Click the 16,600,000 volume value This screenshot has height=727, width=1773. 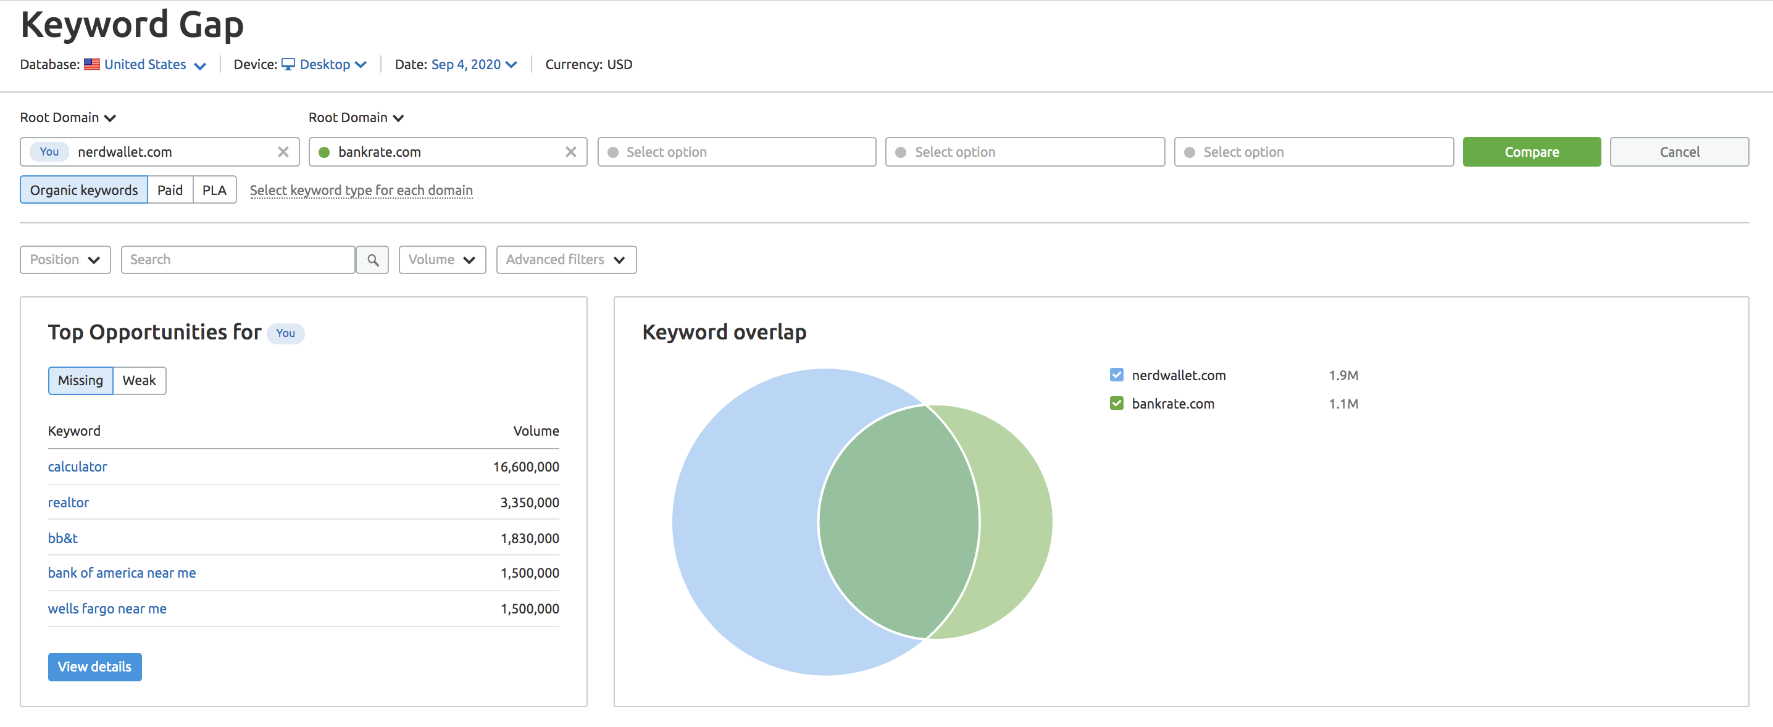[x=526, y=467]
